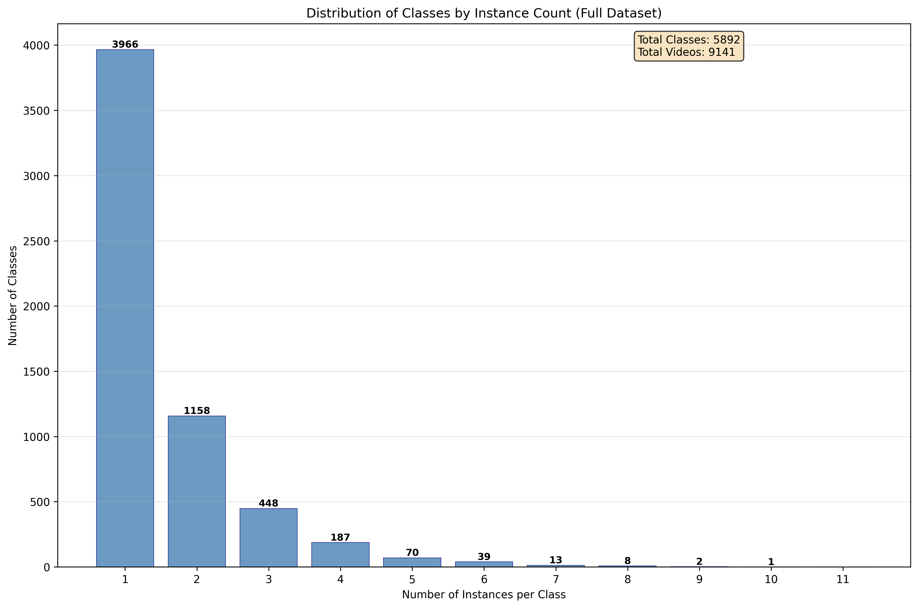Click the chart title text
This screenshot has height=608, width=918.
pyautogui.click(x=484, y=13)
